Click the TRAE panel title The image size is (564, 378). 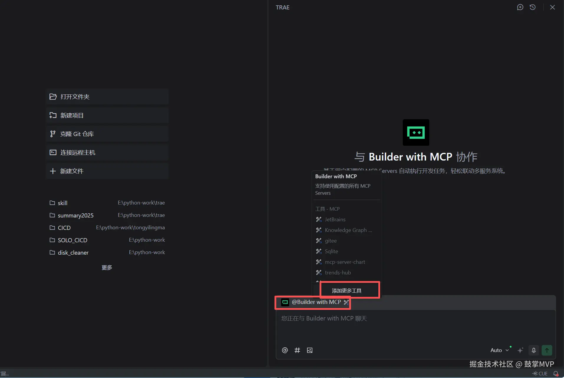coord(283,7)
